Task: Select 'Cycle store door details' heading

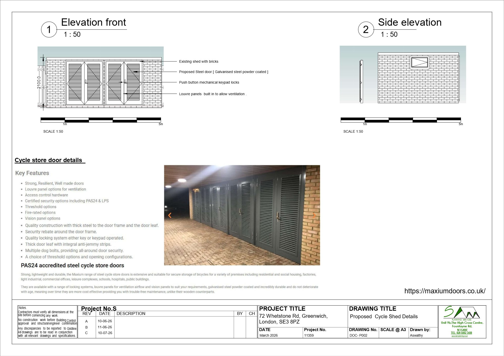Action: point(48,160)
